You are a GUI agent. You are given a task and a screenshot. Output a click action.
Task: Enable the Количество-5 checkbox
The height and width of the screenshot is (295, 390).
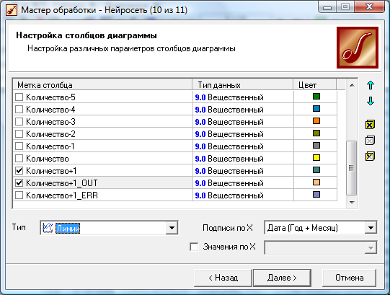pos(19,97)
